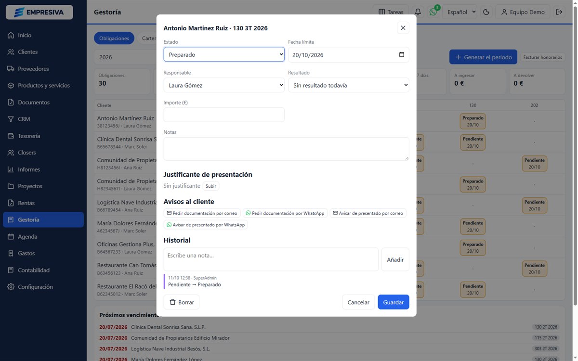Click the Escribe una nota field
The image size is (578, 361).
[x=271, y=259]
